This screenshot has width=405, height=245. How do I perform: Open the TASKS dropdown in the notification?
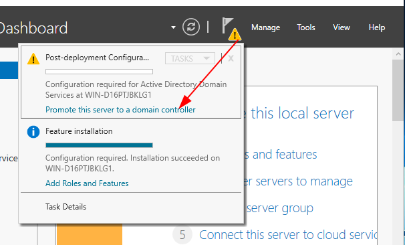tap(190, 58)
